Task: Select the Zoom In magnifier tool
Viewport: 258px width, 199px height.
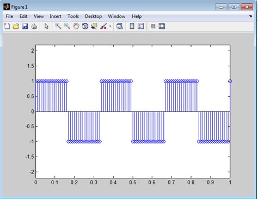Action: point(58,26)
